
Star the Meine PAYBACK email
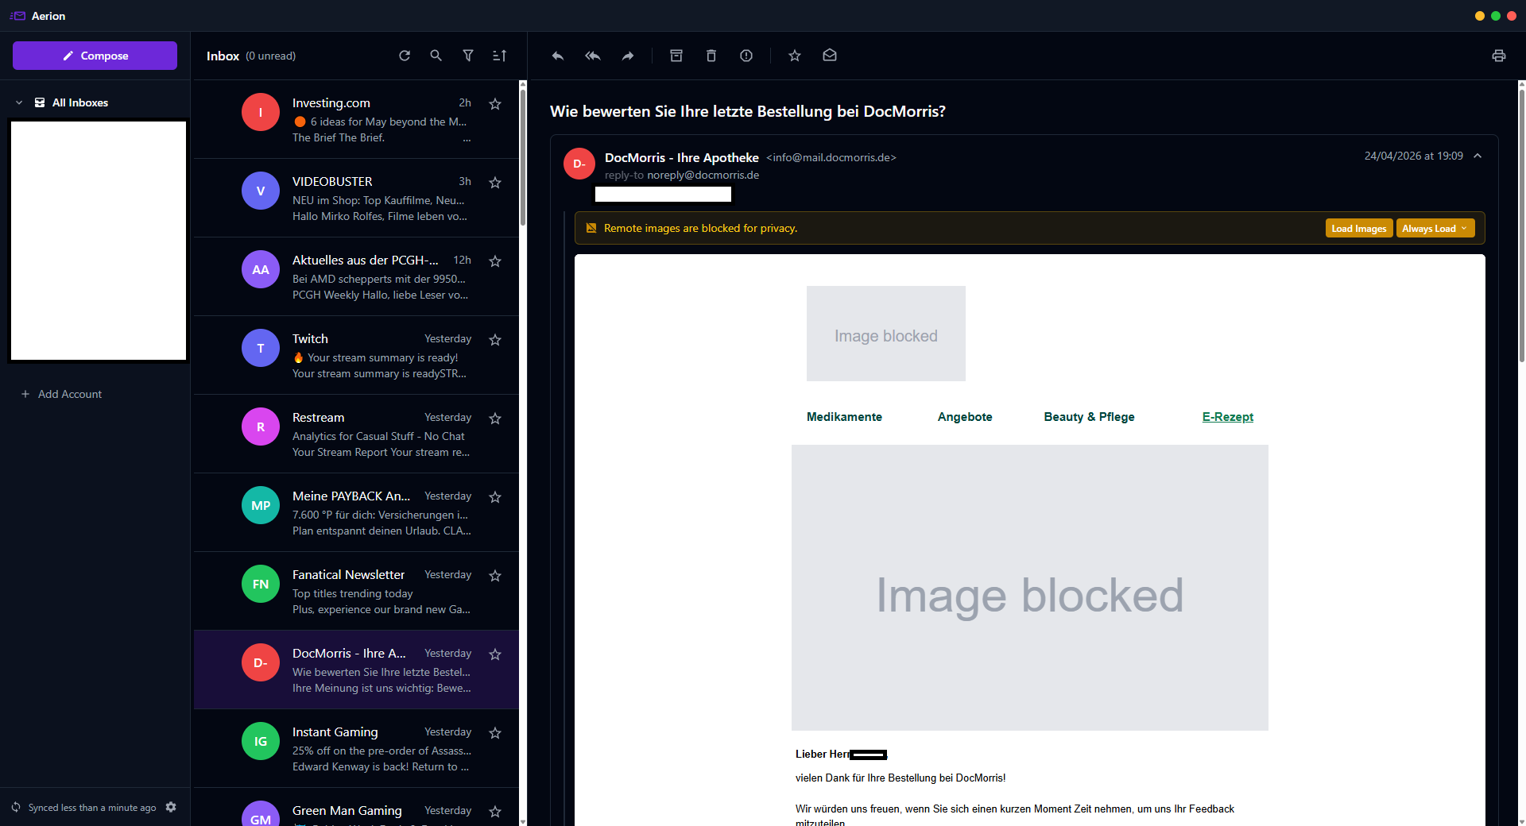pos(495,497)
